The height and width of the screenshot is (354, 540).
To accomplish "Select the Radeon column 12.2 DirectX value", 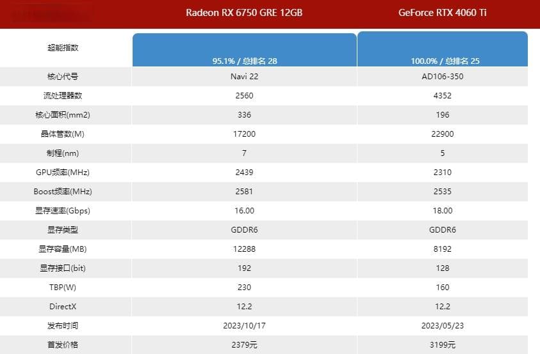I will [244, 307].
